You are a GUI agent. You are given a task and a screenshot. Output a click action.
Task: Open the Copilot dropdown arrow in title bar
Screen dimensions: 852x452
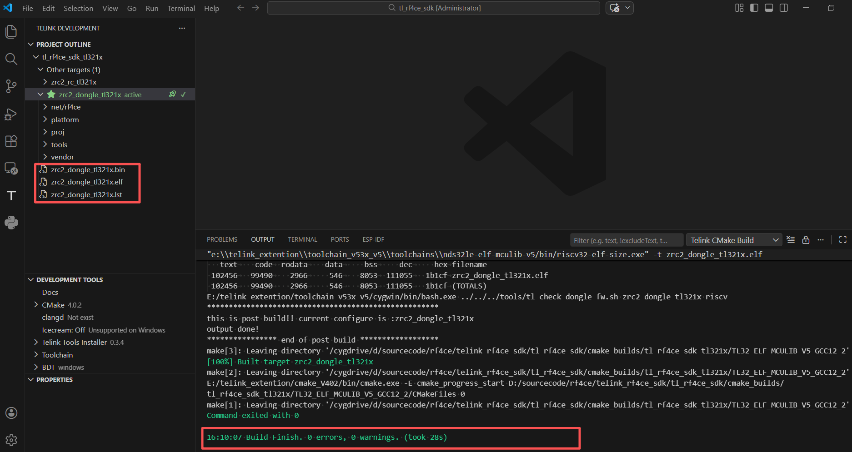click(x=627, y=8)
